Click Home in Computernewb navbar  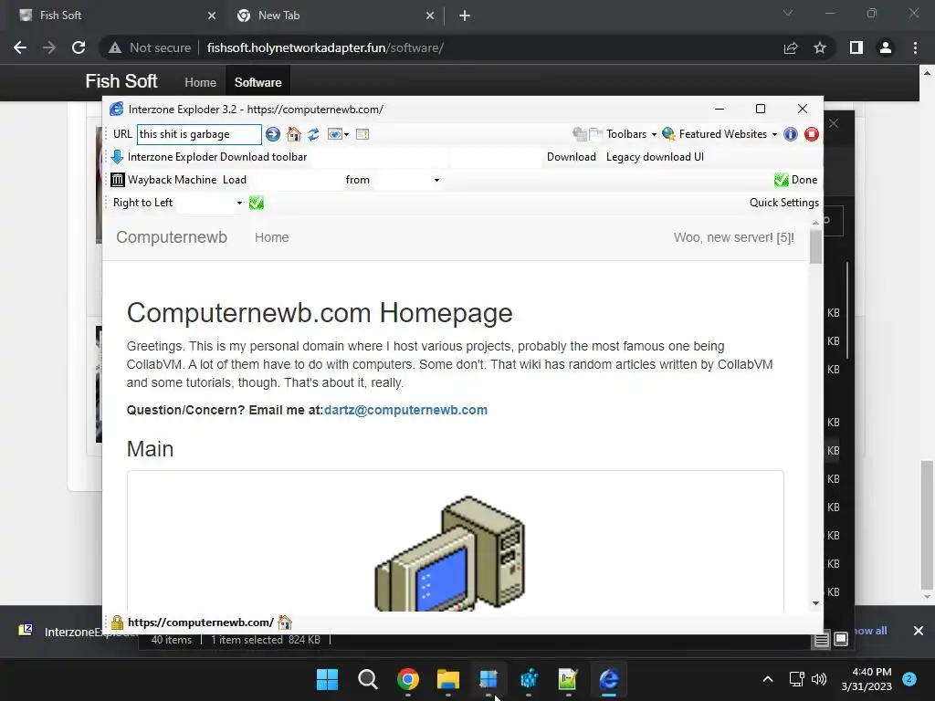[x=271, y=237]
